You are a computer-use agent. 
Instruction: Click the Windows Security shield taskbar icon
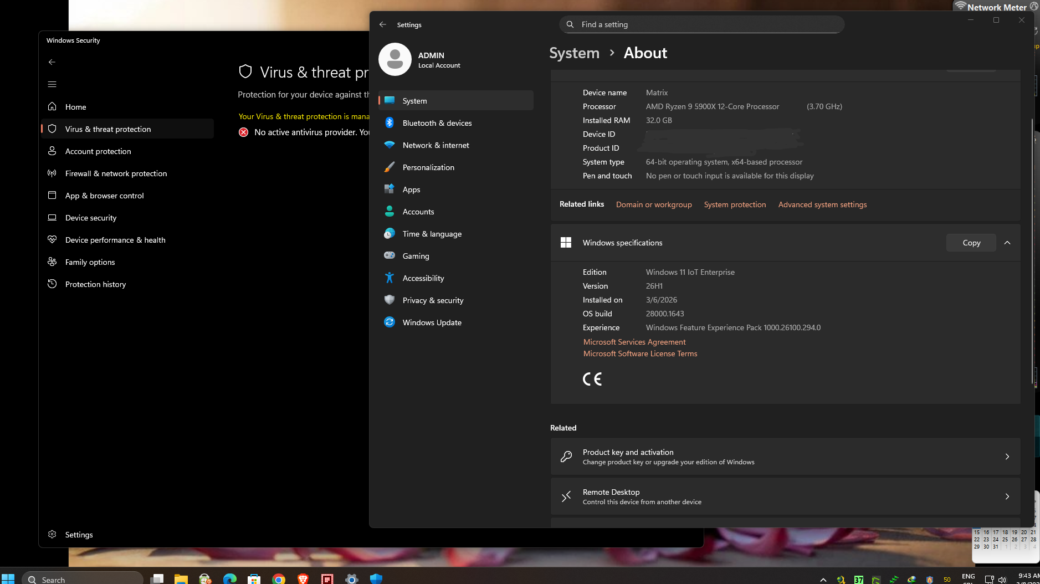[x=376, y=579]
